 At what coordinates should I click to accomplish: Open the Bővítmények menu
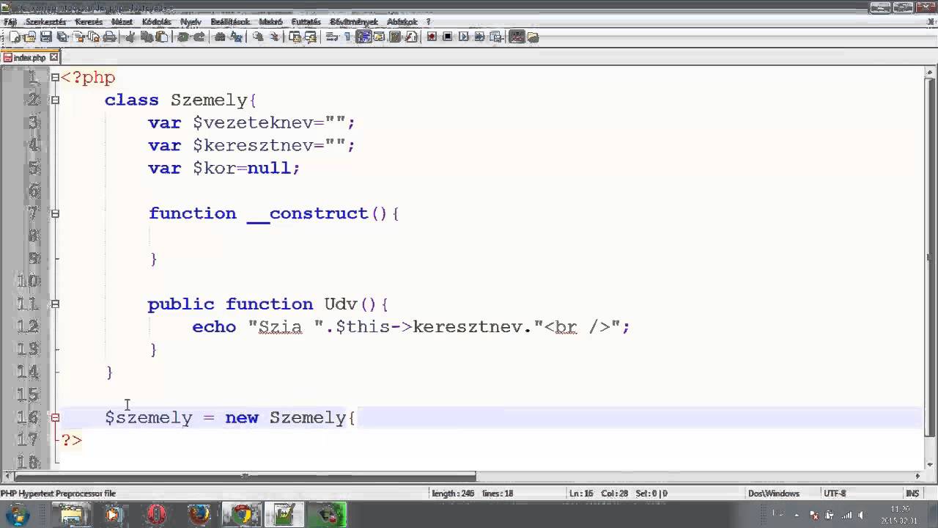click(x=354, y=22)
